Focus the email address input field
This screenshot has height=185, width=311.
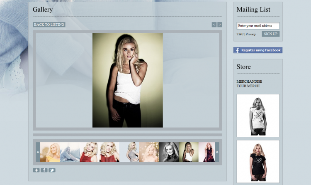258,26
